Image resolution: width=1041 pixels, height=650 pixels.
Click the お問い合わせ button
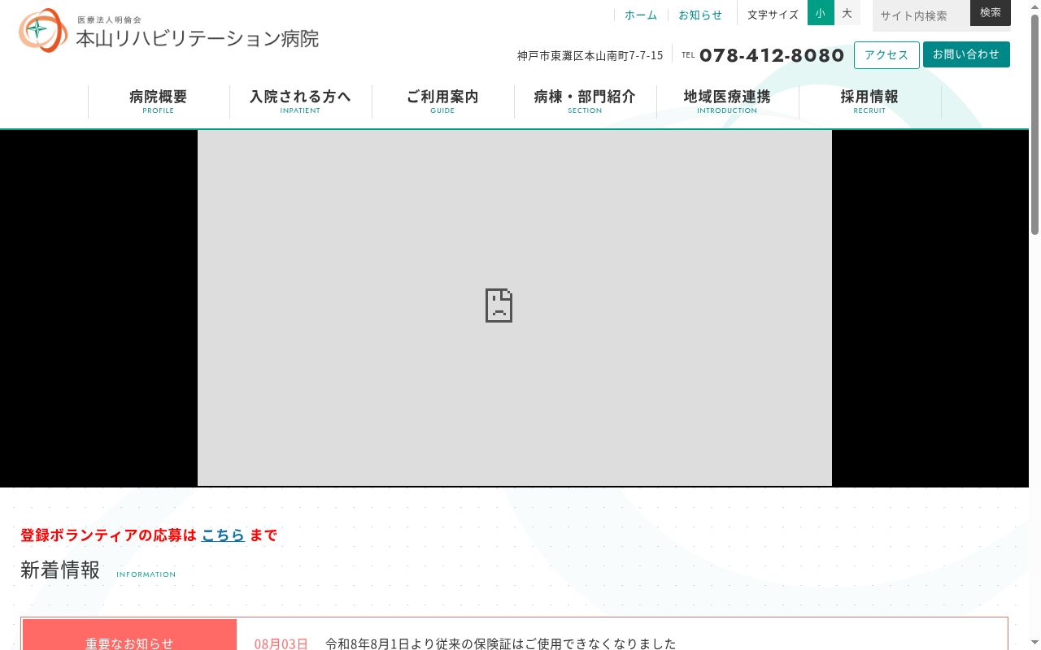966,54
